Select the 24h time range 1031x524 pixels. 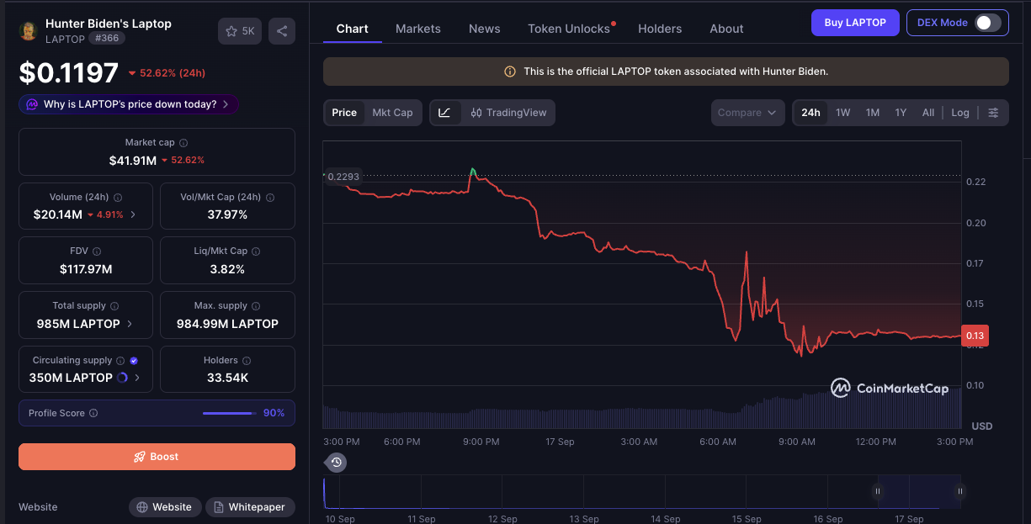[810, 113]
